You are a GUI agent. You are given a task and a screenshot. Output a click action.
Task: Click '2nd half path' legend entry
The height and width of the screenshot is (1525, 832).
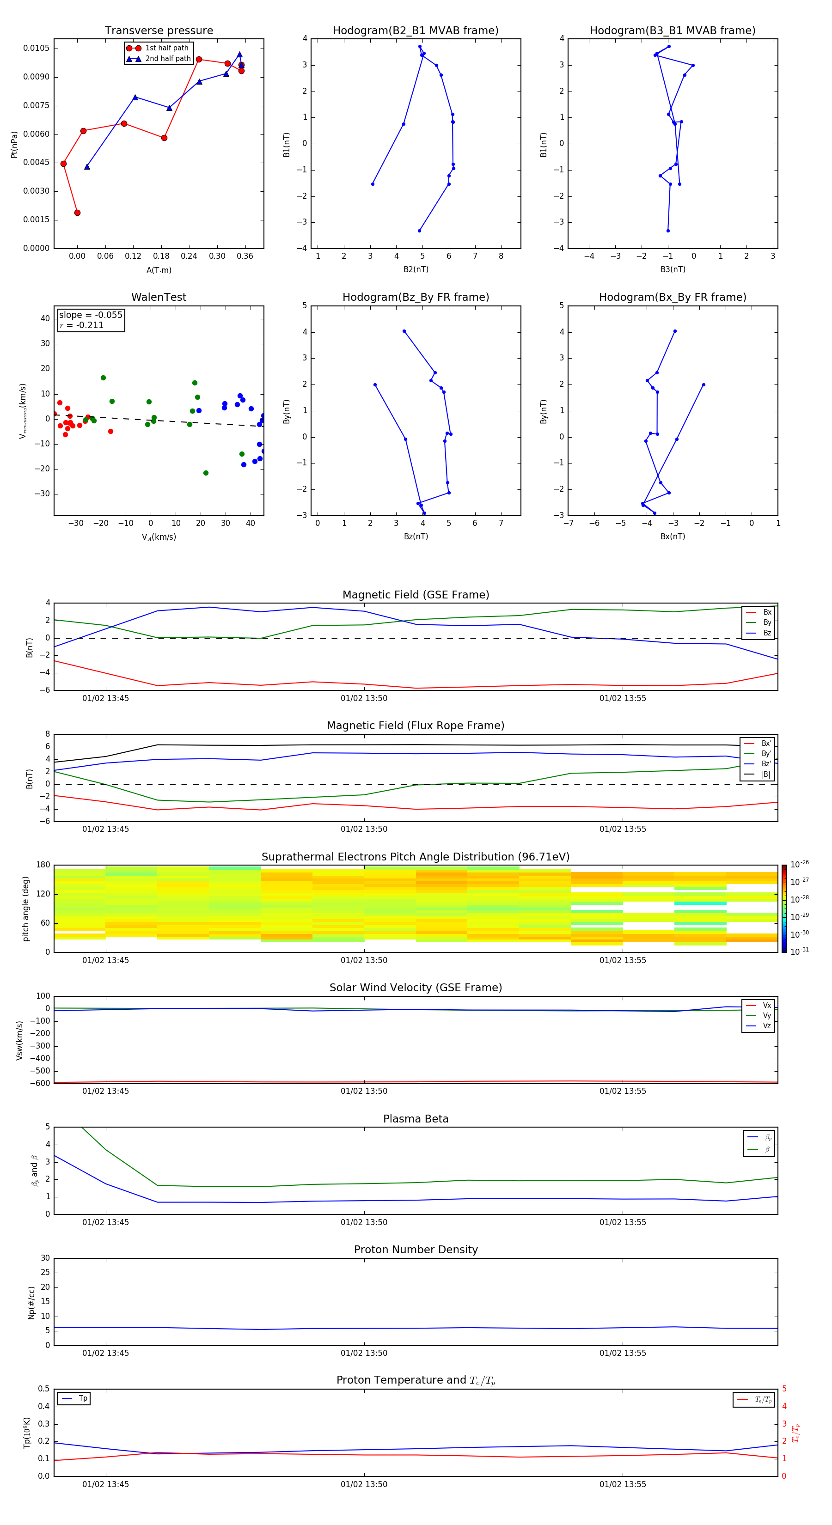(x=159, y=59)
